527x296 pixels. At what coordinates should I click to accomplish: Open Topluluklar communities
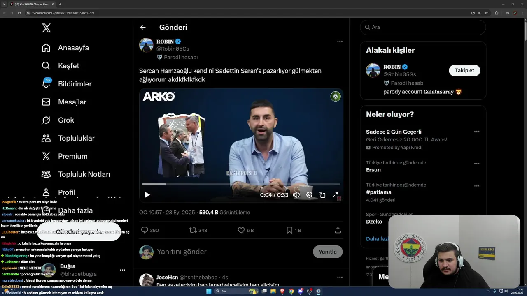68,138
